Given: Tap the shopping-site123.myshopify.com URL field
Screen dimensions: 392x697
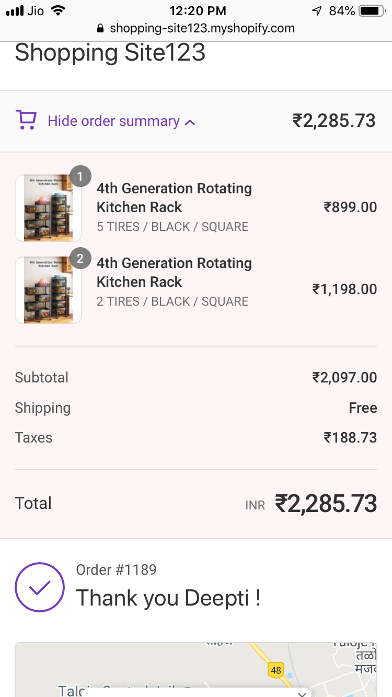Looking at the screenshot, I should (x=202, y=28).
